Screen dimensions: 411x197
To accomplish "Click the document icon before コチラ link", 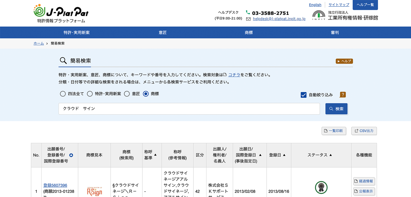I will click(225, 75).
